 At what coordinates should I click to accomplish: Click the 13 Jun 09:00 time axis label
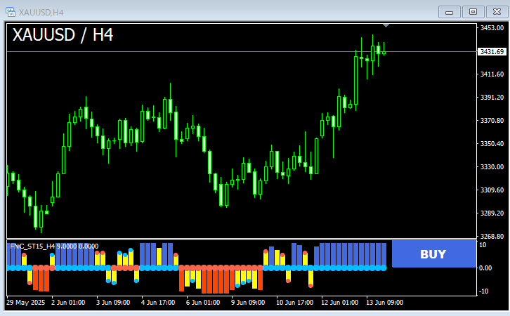(x=385, y=303)
